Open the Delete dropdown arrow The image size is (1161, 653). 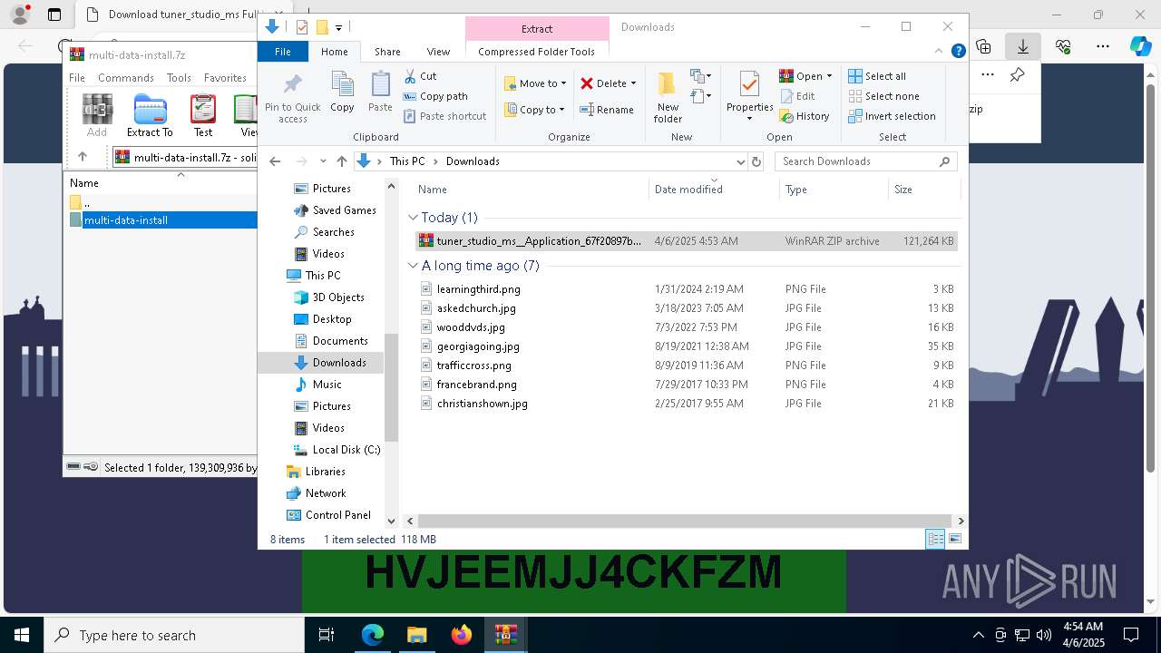(633, 83)
